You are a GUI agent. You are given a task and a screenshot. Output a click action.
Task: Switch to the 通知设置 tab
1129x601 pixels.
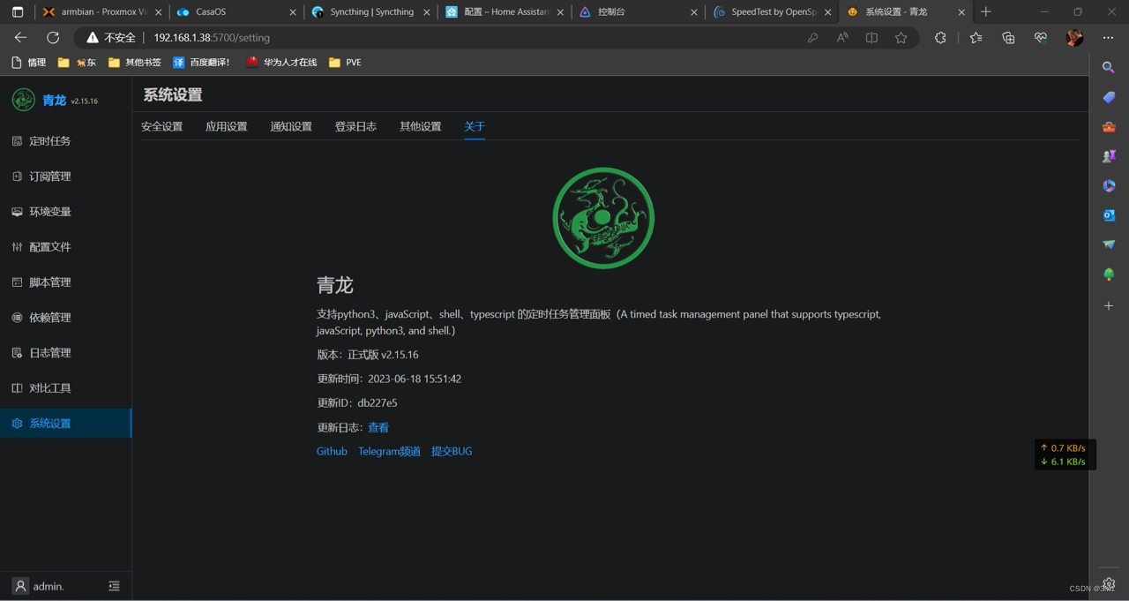point(291,126)
